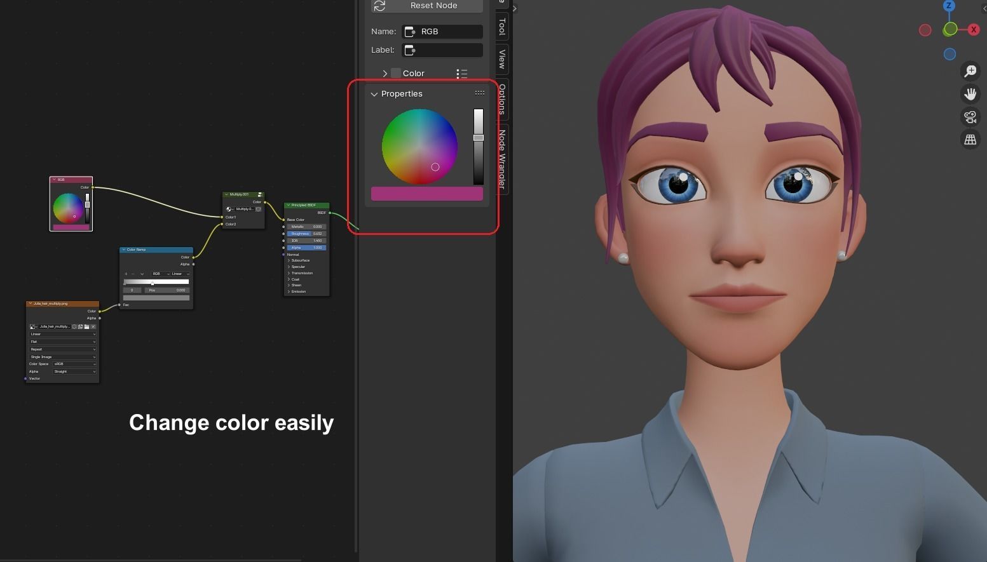Expand the Color subpanel in sidebar

pos(385,74)
